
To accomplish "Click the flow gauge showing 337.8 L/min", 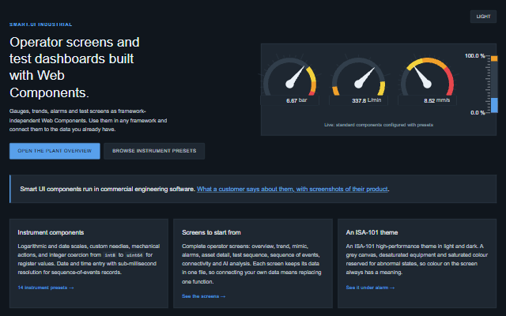I will tap(358, 79).
